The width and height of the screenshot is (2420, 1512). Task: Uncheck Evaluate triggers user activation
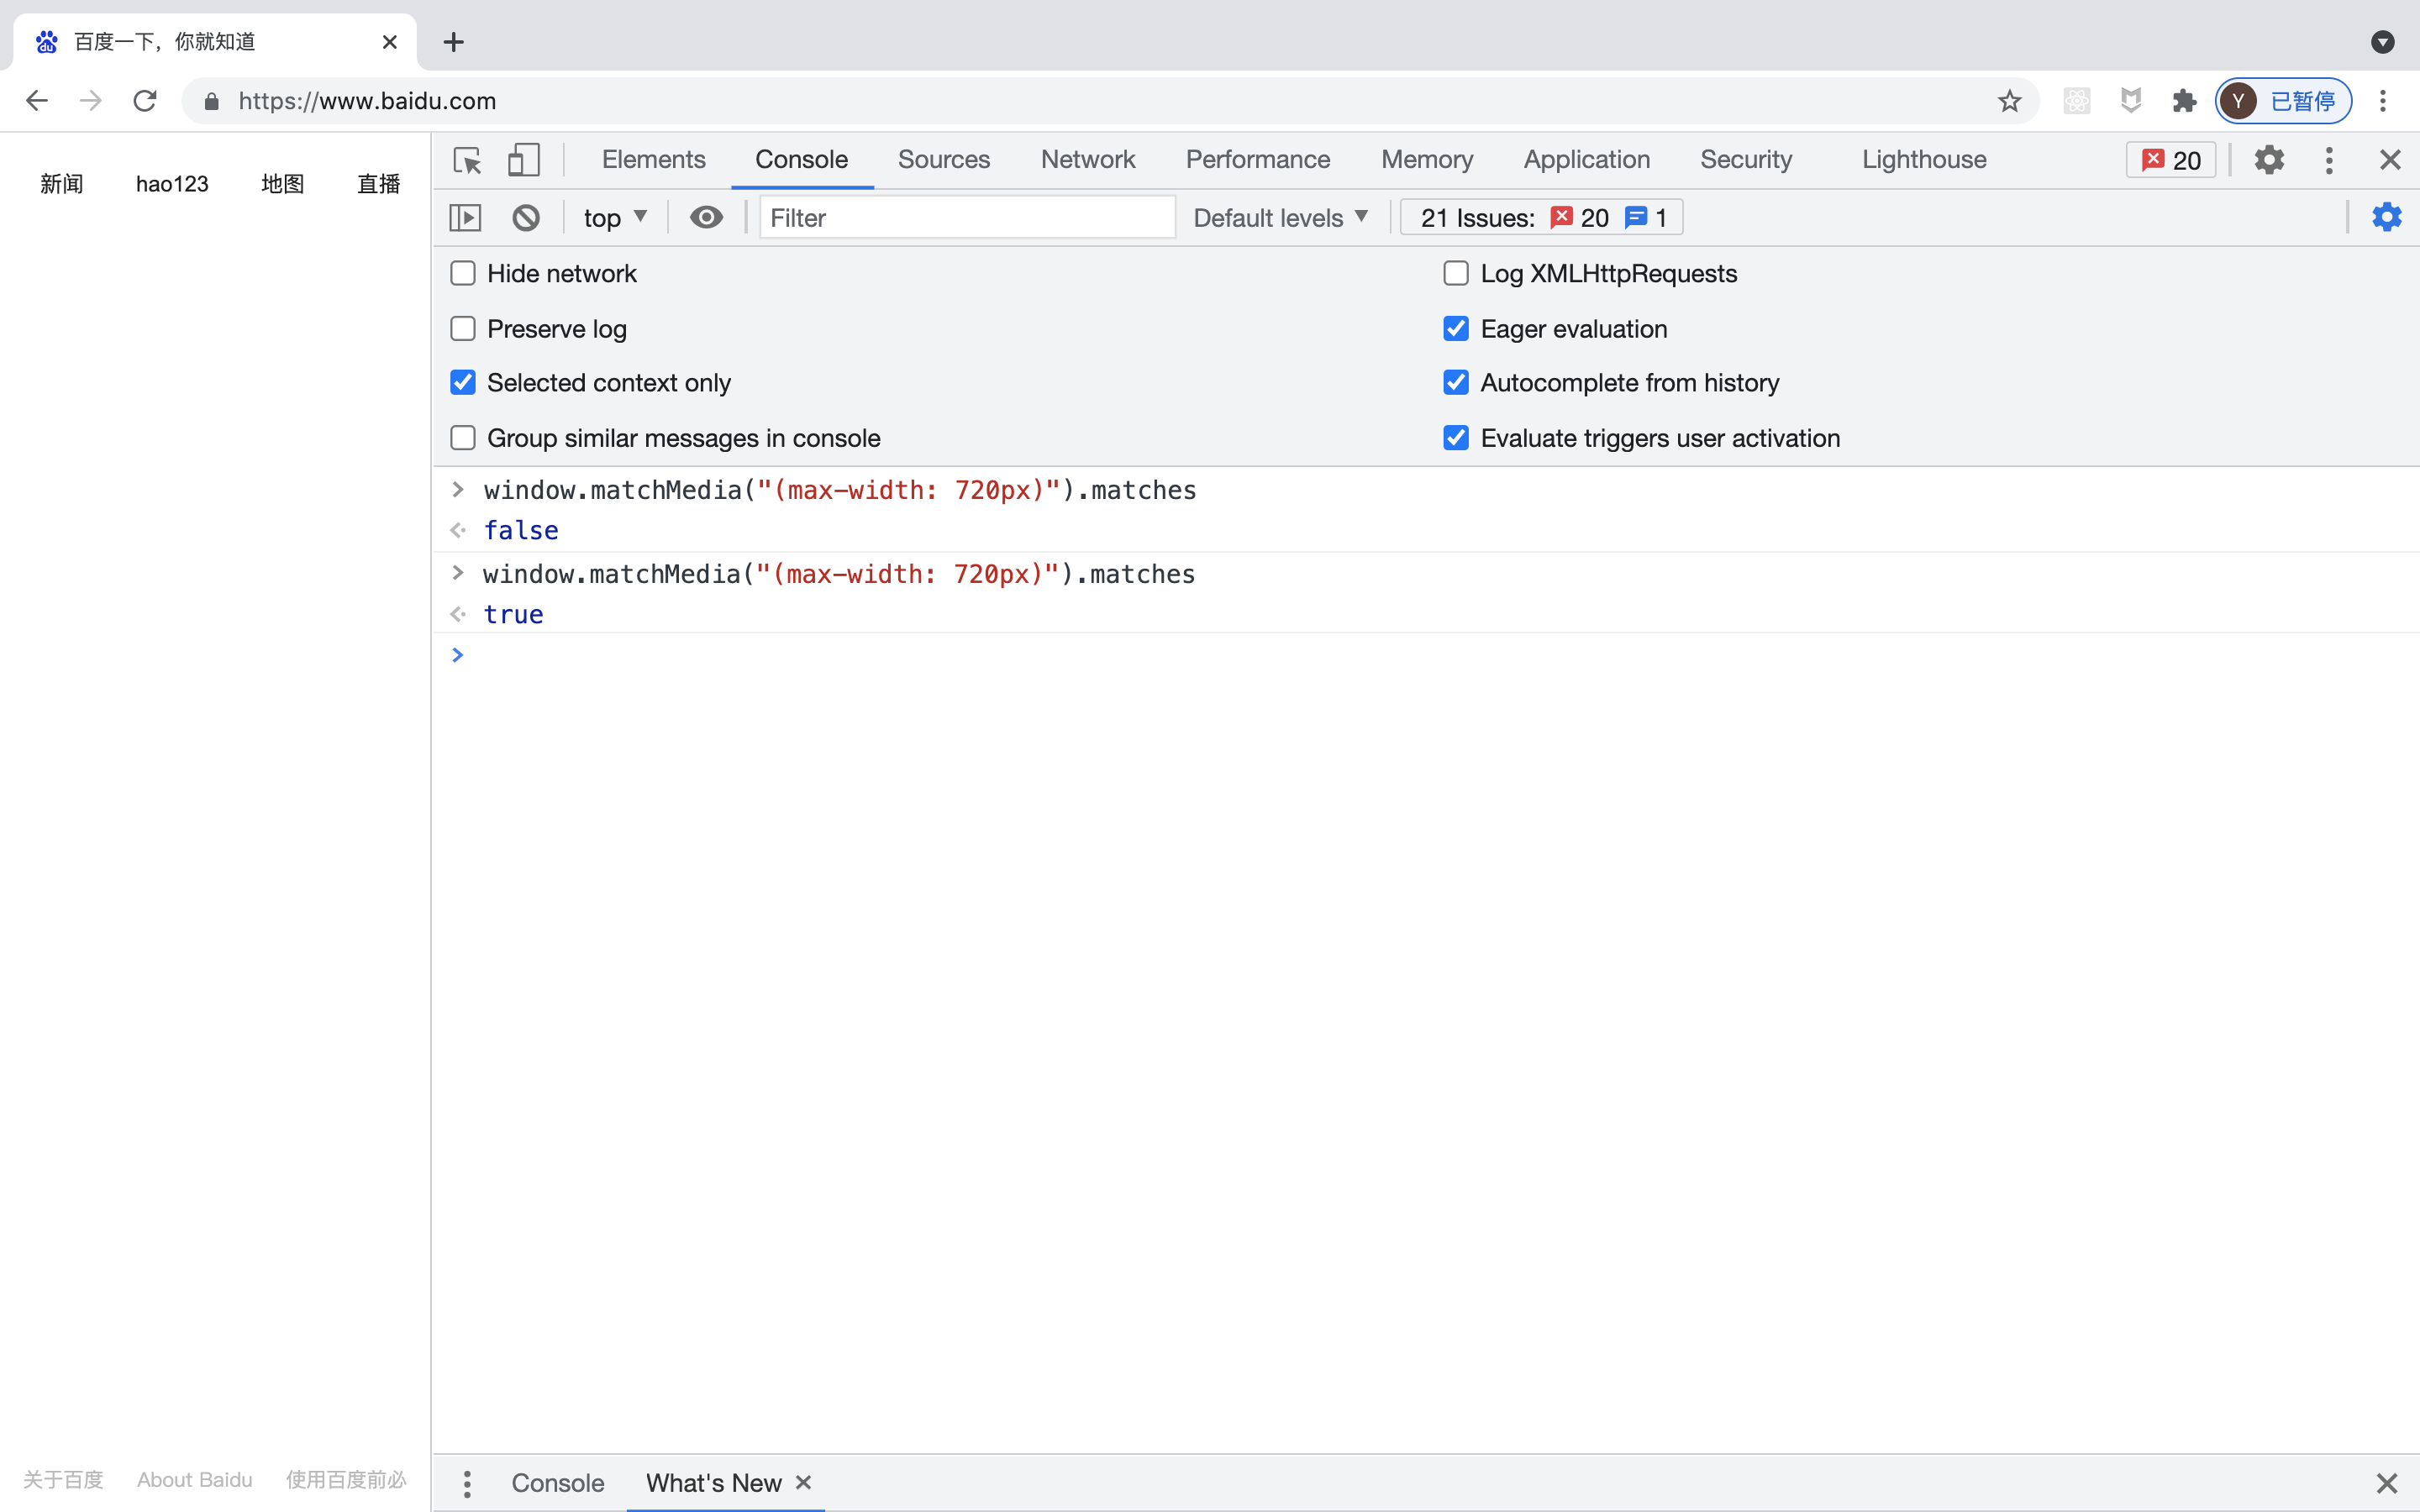pos(1456,438)
